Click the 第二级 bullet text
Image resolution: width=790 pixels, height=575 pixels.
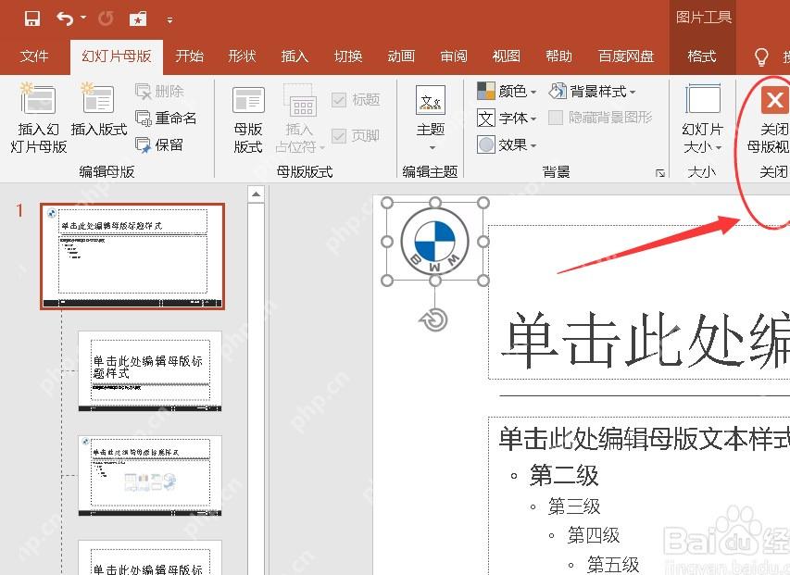tap(564, 475)
